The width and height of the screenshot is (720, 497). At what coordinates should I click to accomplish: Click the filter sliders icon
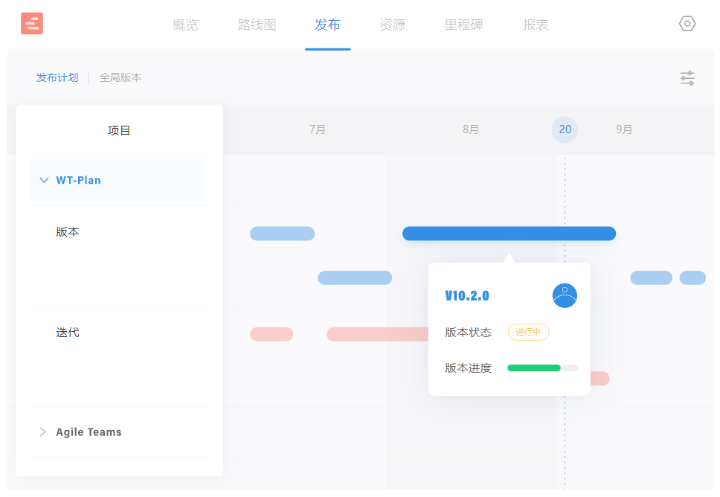tap(687, 77)
